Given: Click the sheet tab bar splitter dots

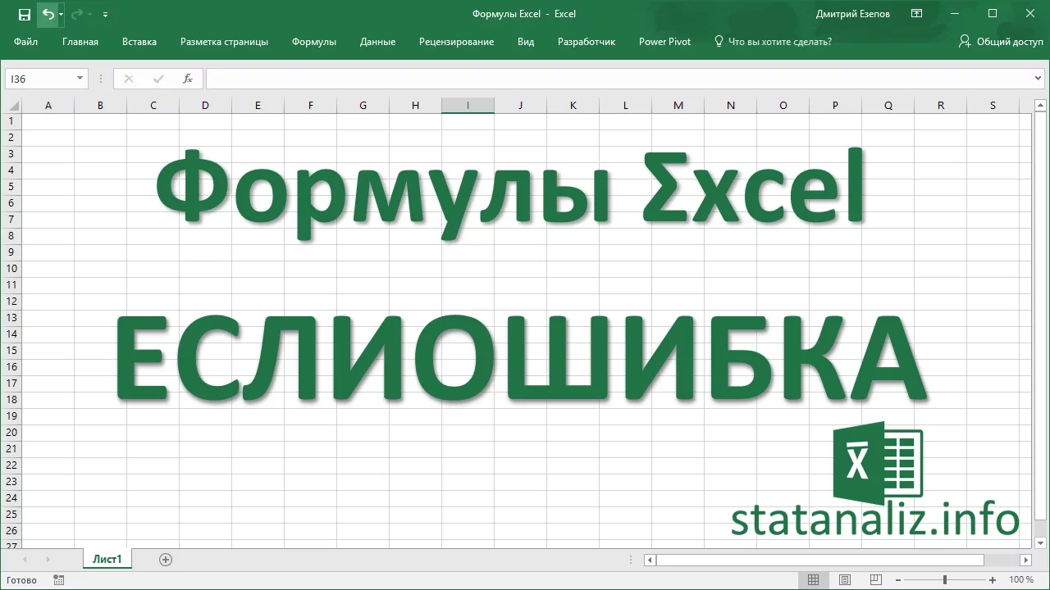Looking at the screenshot, I should 631,560.
